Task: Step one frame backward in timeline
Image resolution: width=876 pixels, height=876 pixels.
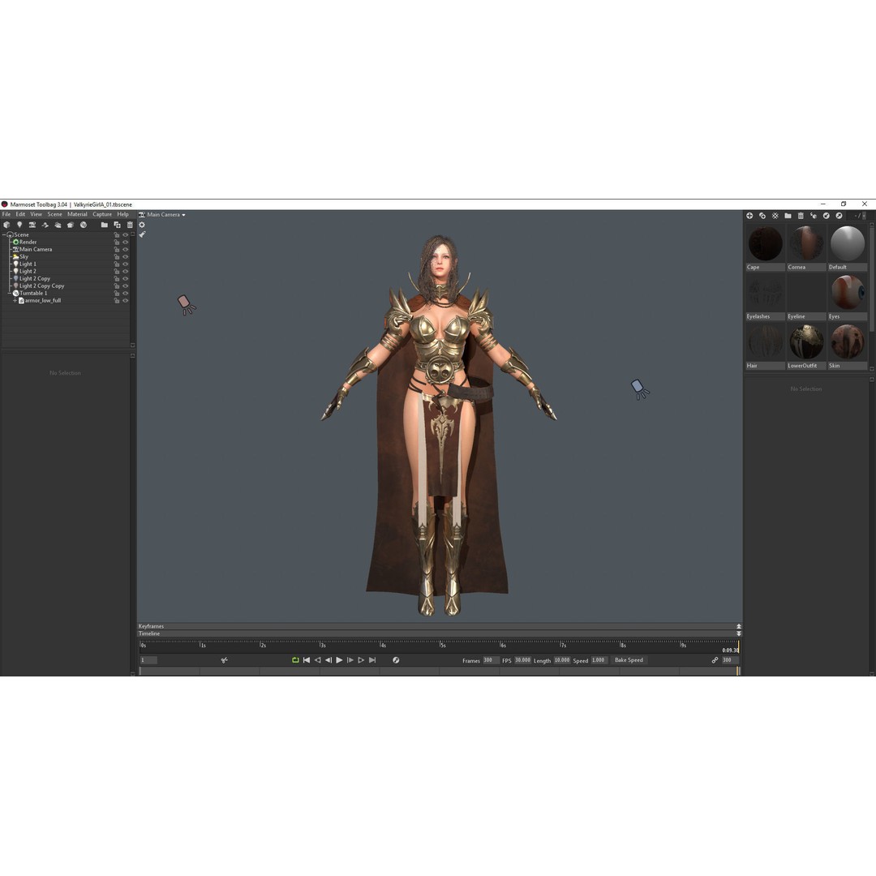Action: coord(328,660)
